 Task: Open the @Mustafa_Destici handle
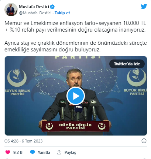point(35,13)
